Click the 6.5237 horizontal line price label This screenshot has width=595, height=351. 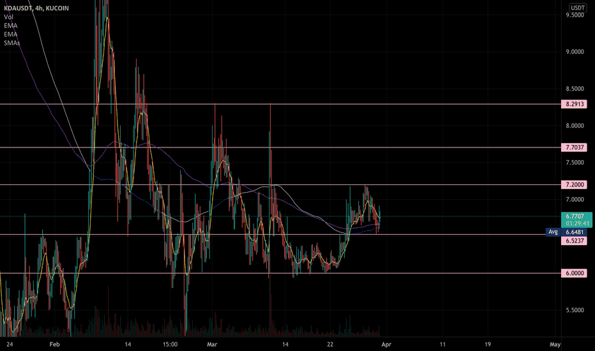coord(574,241)
